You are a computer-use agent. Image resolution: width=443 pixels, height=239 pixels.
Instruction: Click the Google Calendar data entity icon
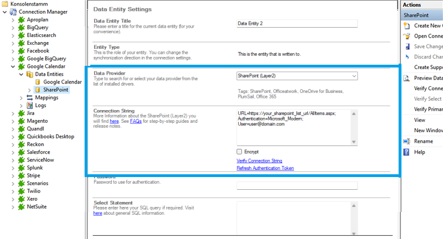click(x=38, y=82)
